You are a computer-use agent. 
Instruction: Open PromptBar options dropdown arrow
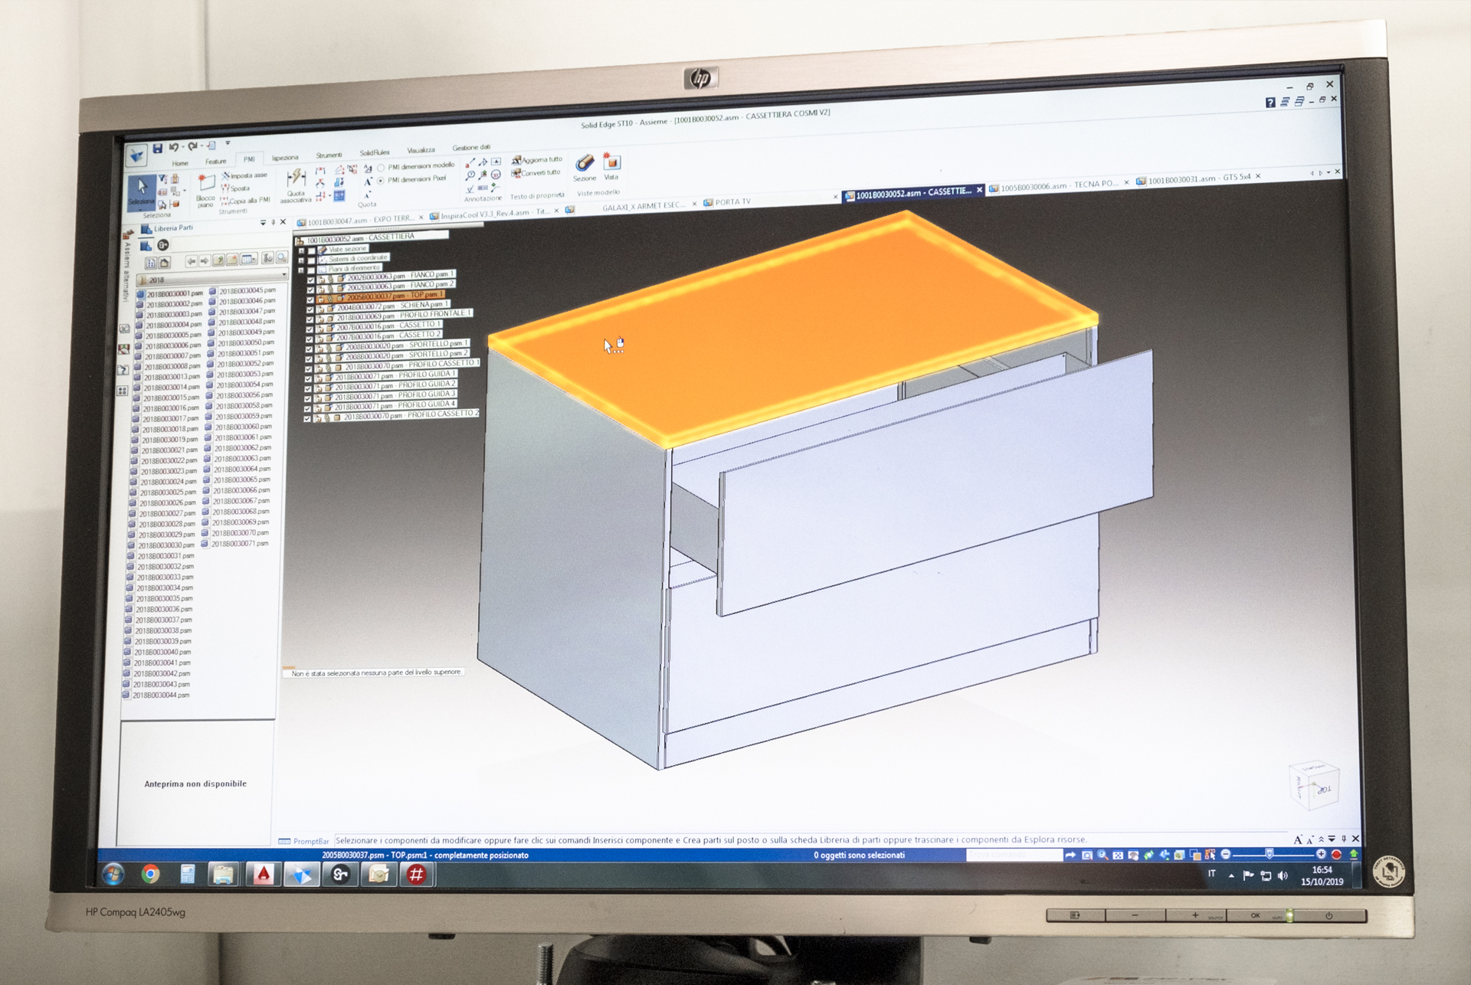pyautogui.click(x=1332, y=839)
